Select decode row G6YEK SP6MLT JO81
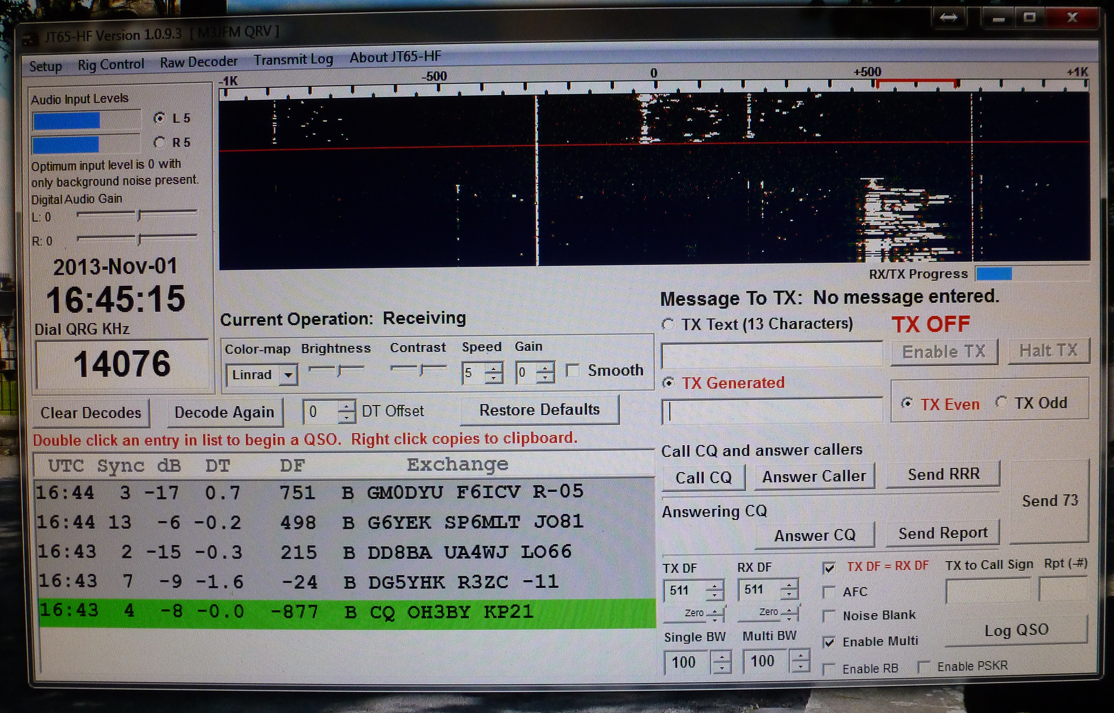The image size is (1114, 713). (x=345, y=522)
